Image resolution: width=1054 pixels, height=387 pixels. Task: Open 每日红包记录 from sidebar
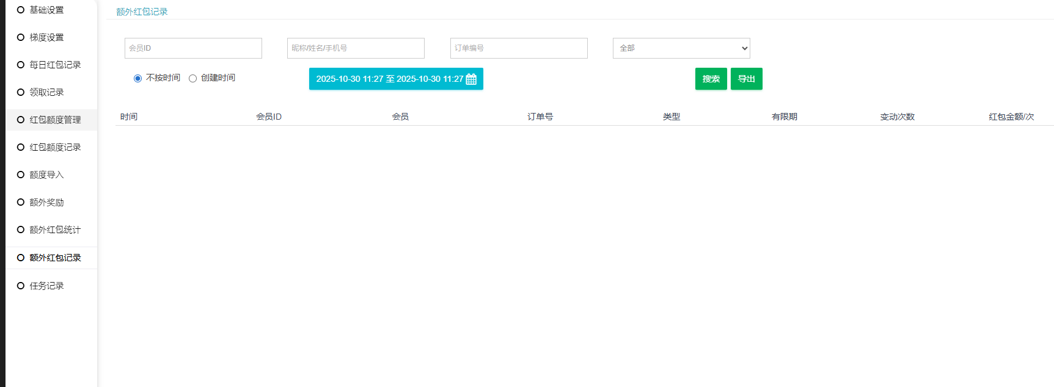pyautogui.click(x=55, y=65)
